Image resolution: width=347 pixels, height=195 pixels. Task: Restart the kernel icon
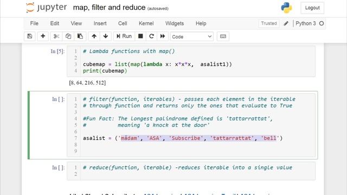pos(151,36)
